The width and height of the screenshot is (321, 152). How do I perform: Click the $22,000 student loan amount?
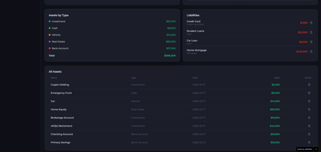point(303,33)
